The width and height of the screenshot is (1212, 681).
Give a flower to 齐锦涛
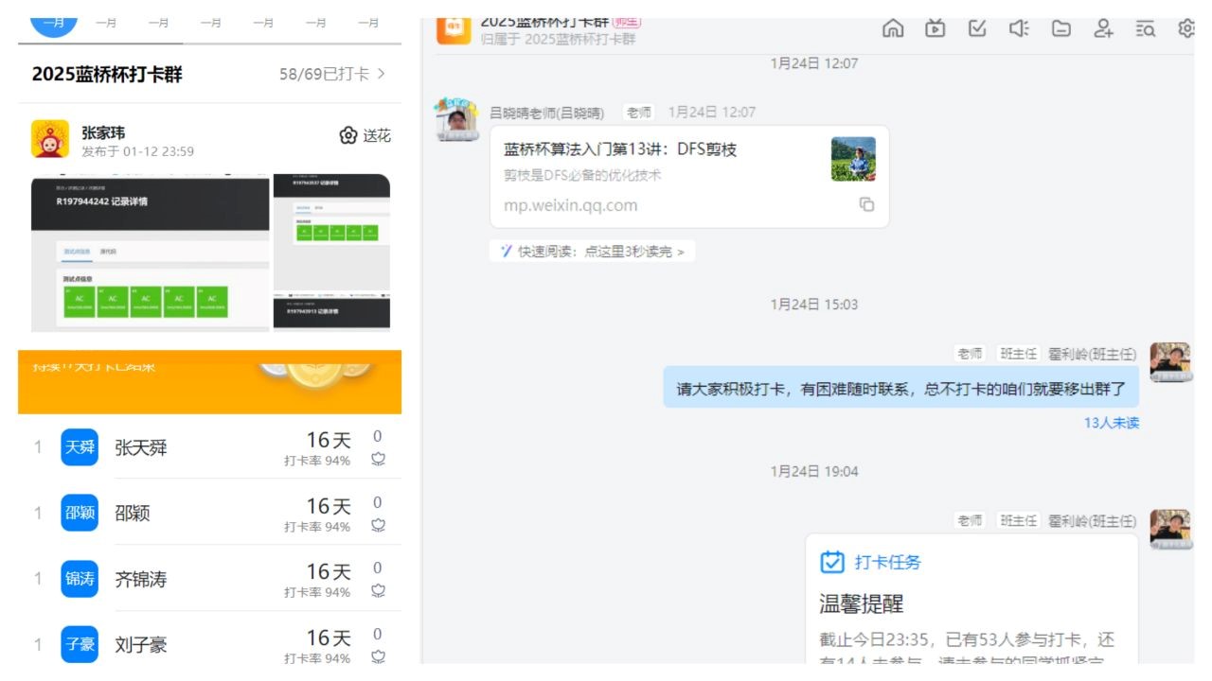[378, 591]
